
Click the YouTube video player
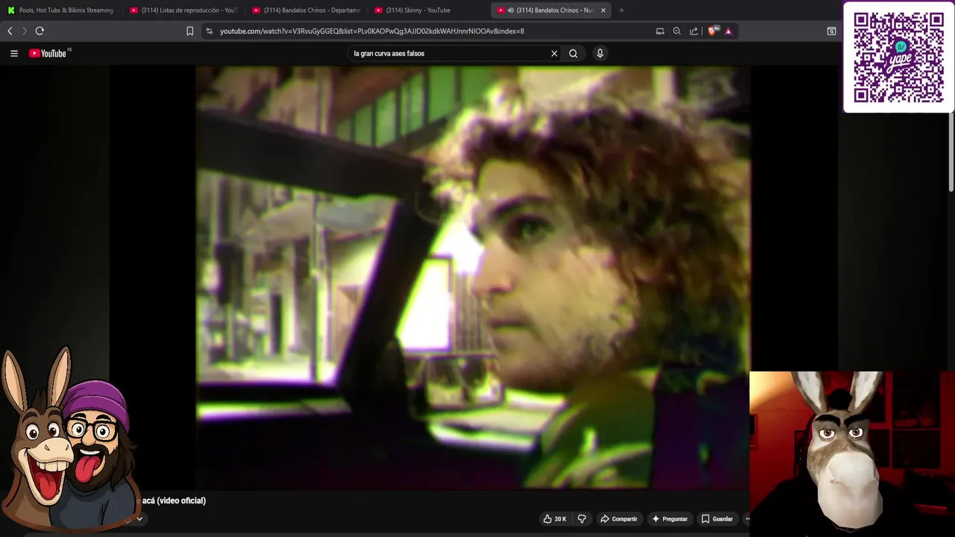[x=473, y=277]
